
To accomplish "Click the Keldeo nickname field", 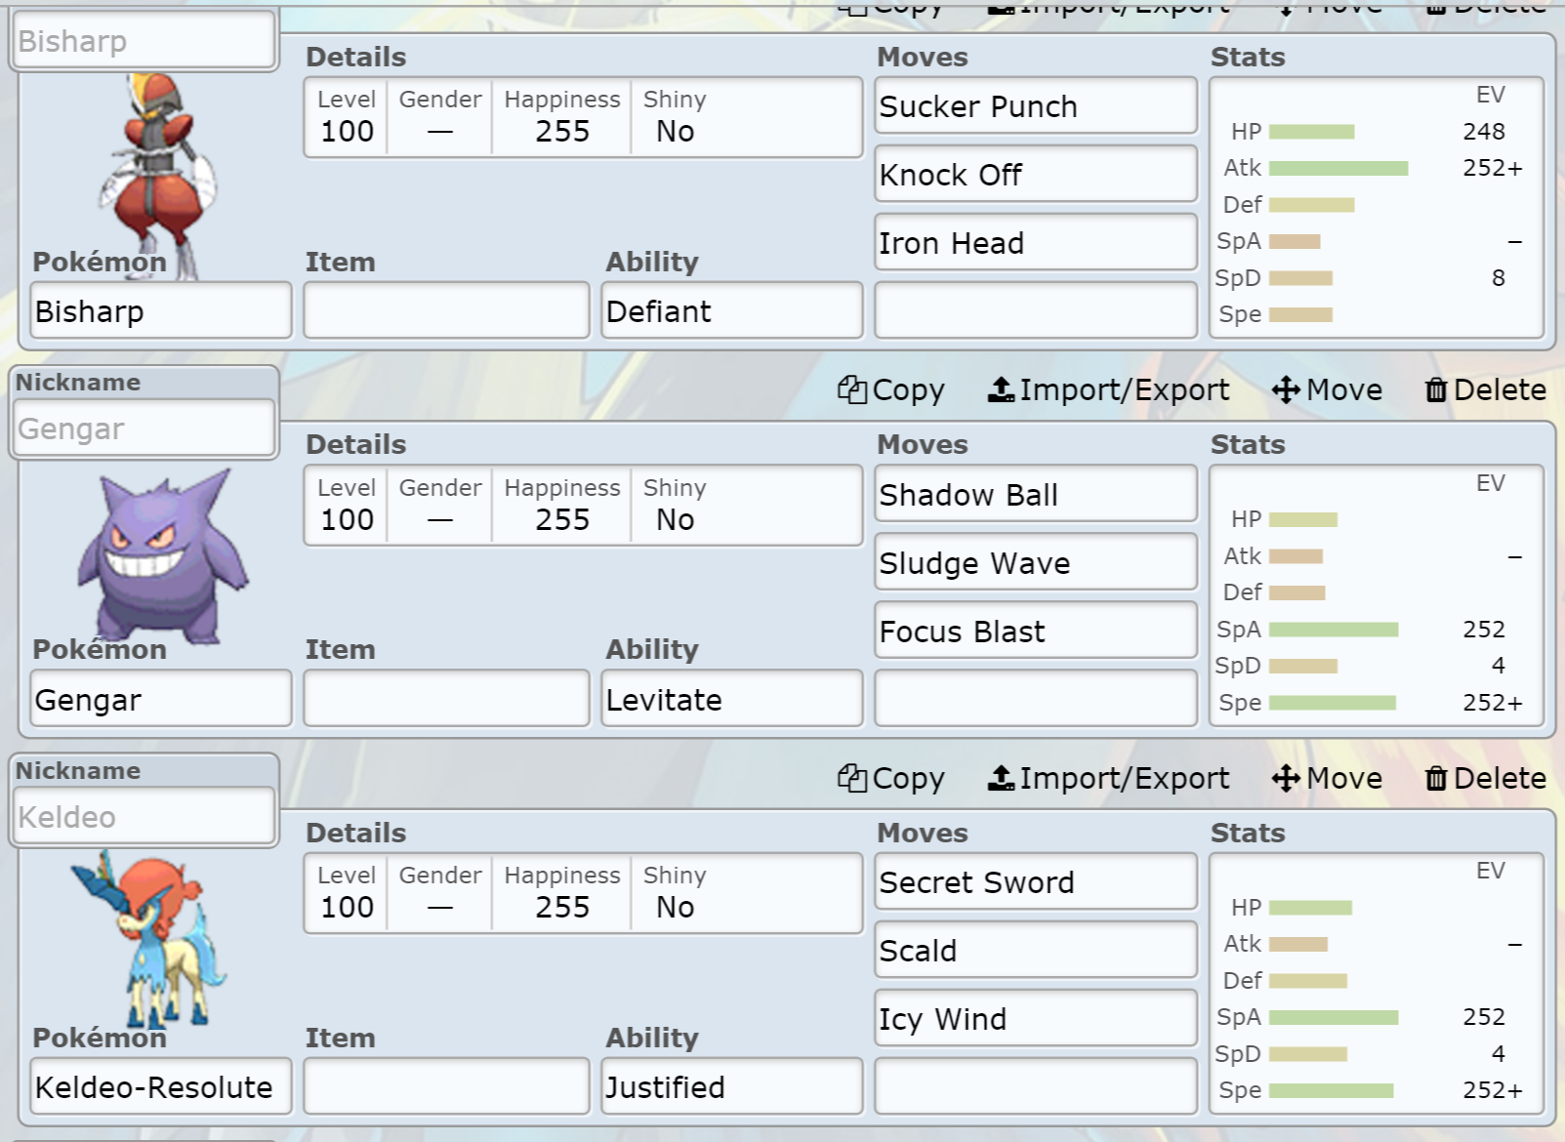I will (x=144, y=816).
